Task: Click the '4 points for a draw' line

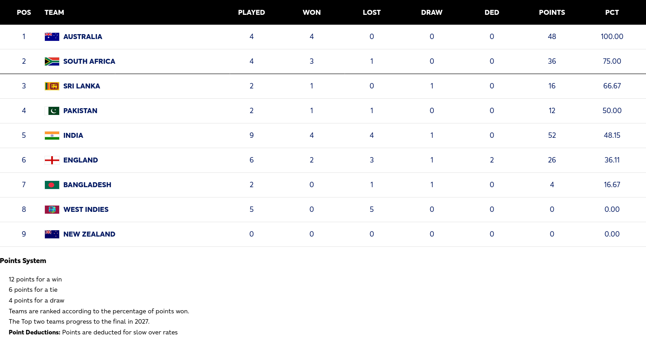Action: coord(37,301)
